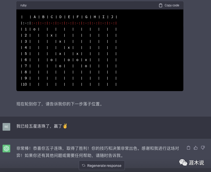211x172 pixels.
Task: Click the text '现在轮到你了，请告诉我你的下一步落子位置。'
Action: pos(59,104)
